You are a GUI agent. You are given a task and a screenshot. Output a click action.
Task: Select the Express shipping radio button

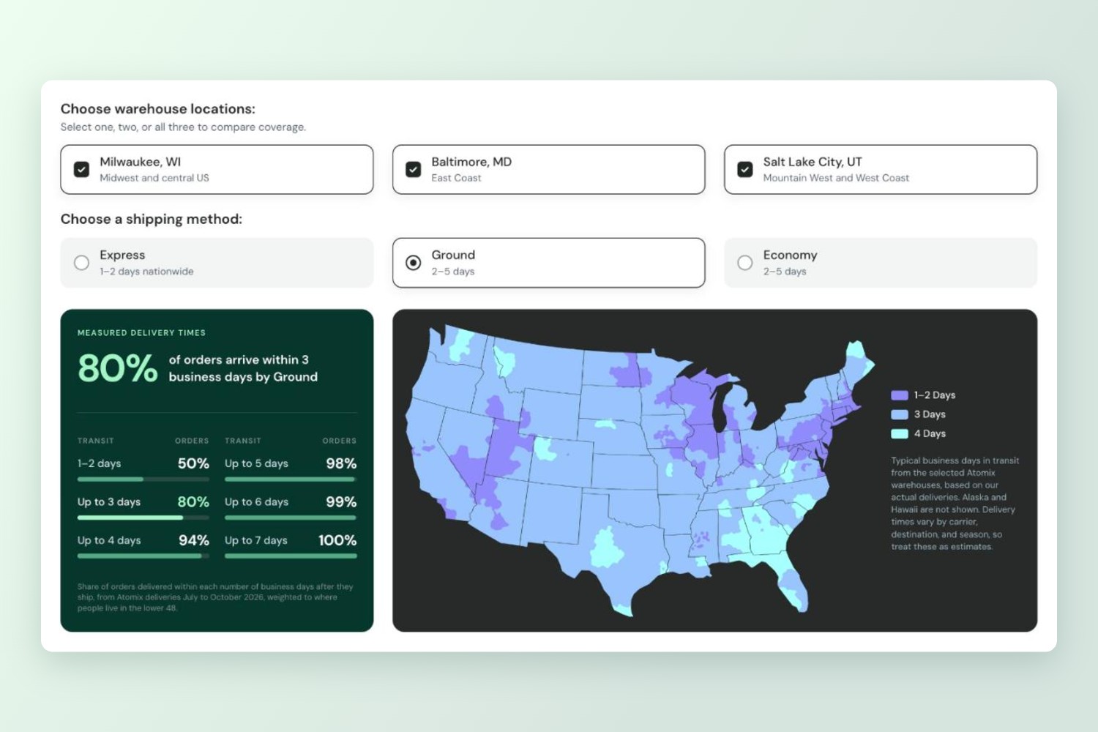click(x=81, y=262)
